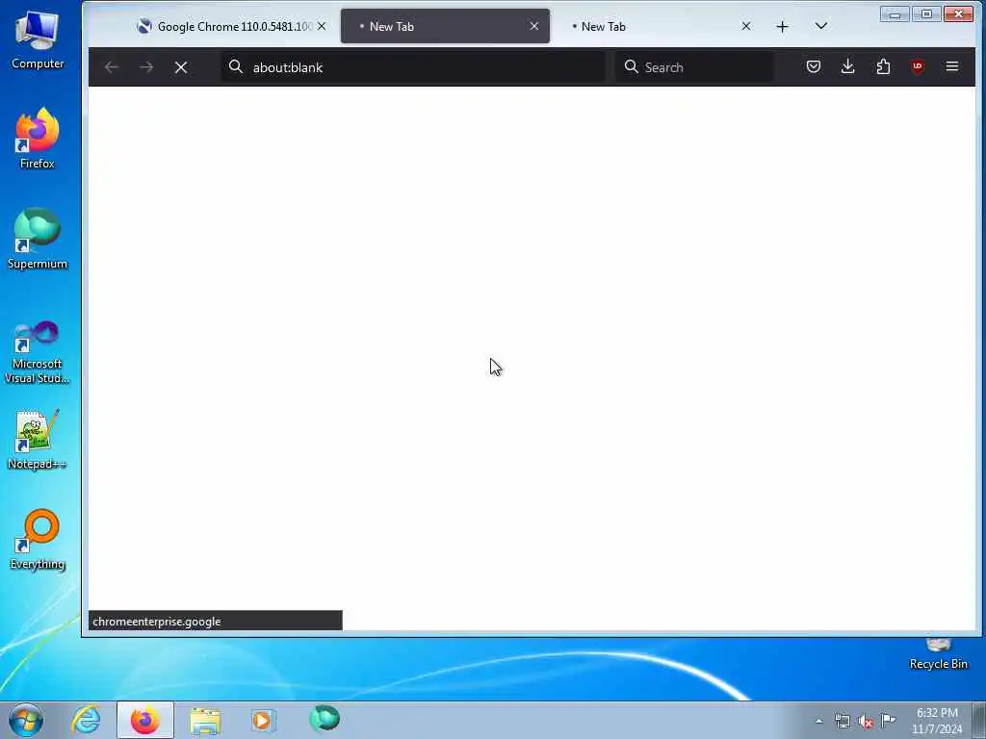The height and width of the screenshot is (739, 986).
Task: Stop loading the page
Action: [181, 67]
